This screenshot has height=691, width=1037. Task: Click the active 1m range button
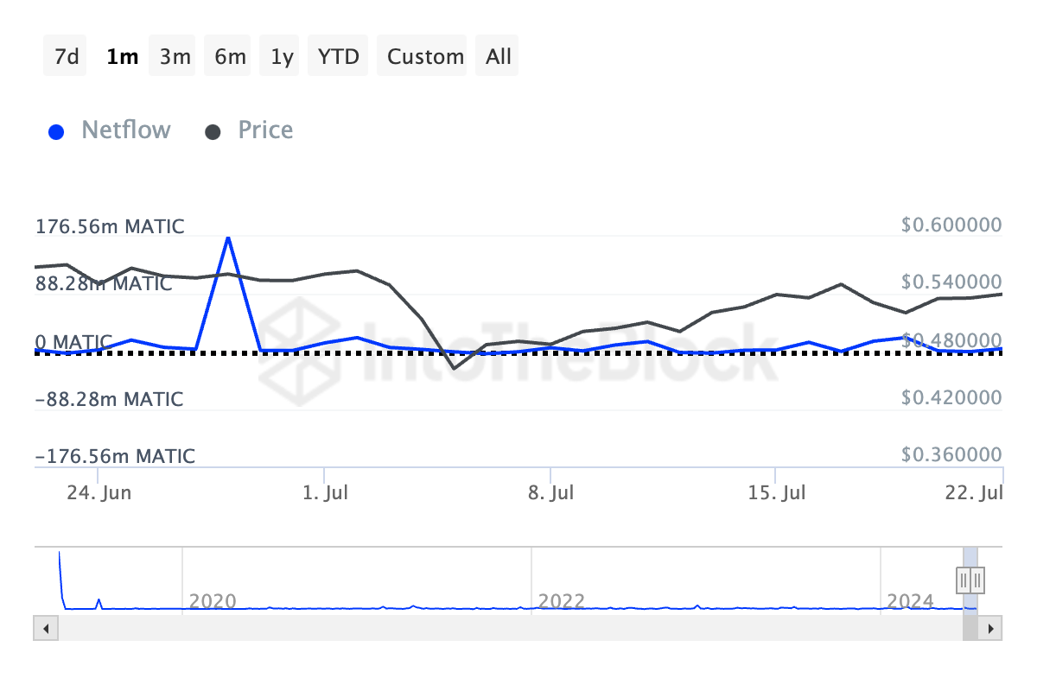pos(121,57)
